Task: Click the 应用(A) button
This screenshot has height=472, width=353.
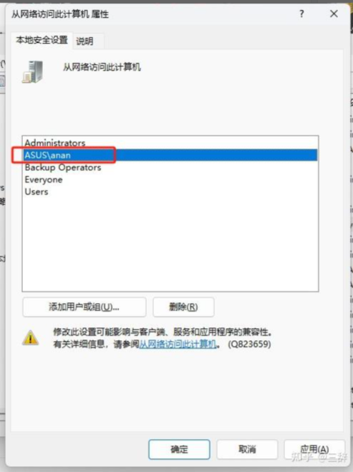Action: click(314, 449)
